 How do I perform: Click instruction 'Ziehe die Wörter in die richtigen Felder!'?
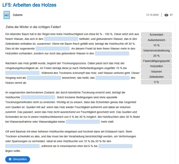(x=33, y=27)
